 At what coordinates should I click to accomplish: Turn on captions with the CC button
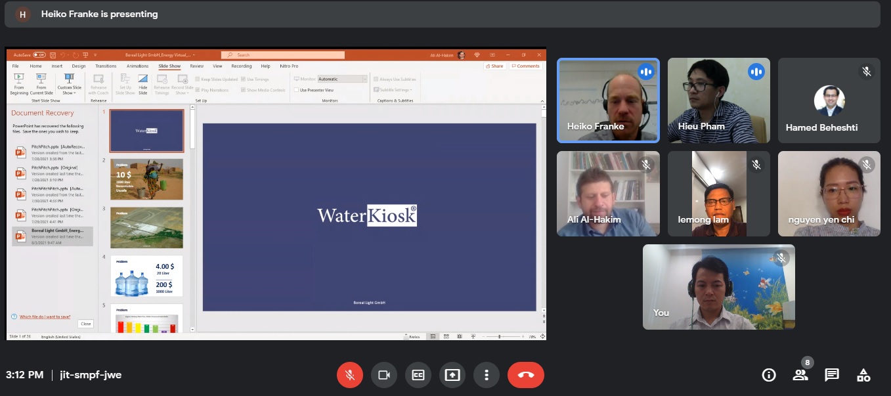coord(418,375)
